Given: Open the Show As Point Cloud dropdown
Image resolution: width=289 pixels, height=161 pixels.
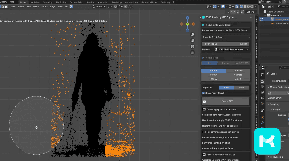Looking at the screenshot, I should tap(226, 37).
